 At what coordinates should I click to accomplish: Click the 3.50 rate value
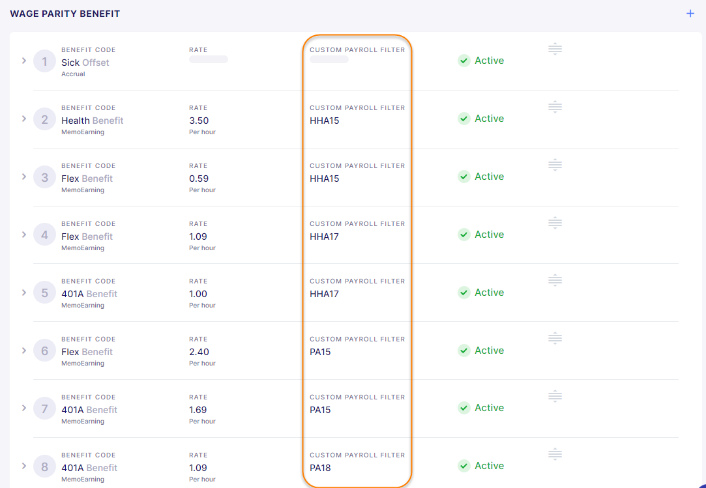[199, 121]
